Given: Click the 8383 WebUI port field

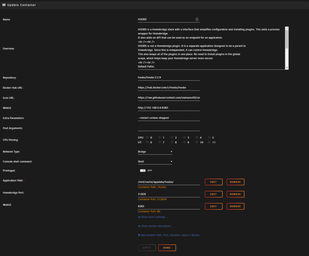Looking at the screenshot, I should point(169,206).
